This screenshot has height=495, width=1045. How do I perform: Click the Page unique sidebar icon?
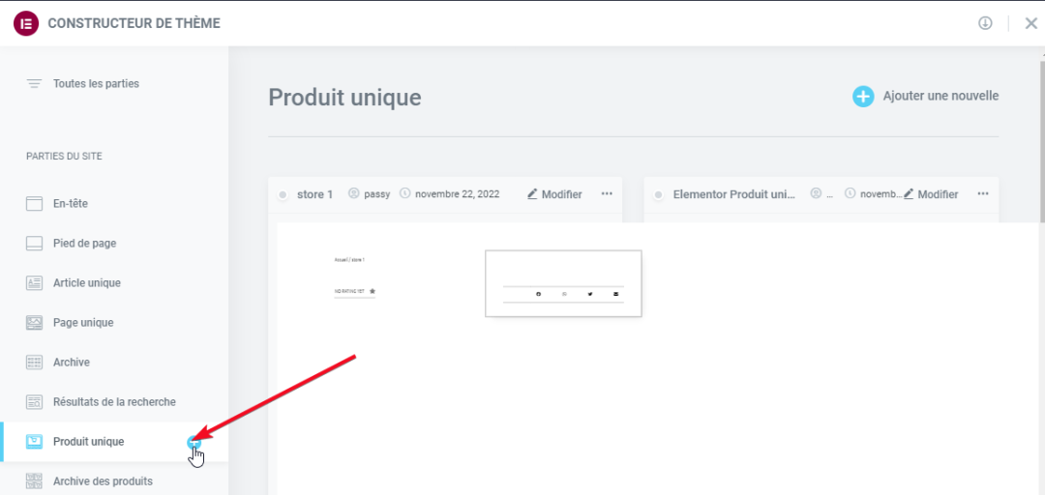pos(35,323)
